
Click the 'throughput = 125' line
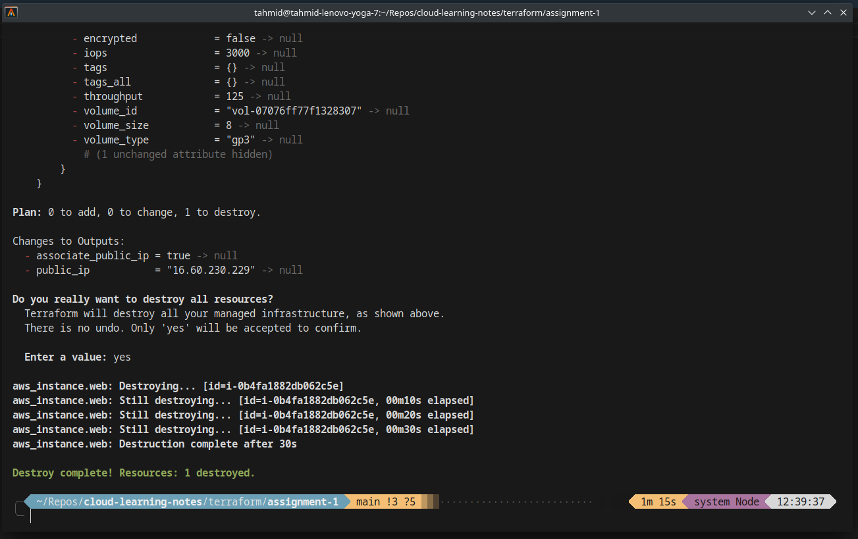tap(182, 96)
